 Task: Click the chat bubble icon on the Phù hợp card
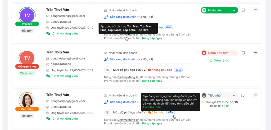(48, 33)
